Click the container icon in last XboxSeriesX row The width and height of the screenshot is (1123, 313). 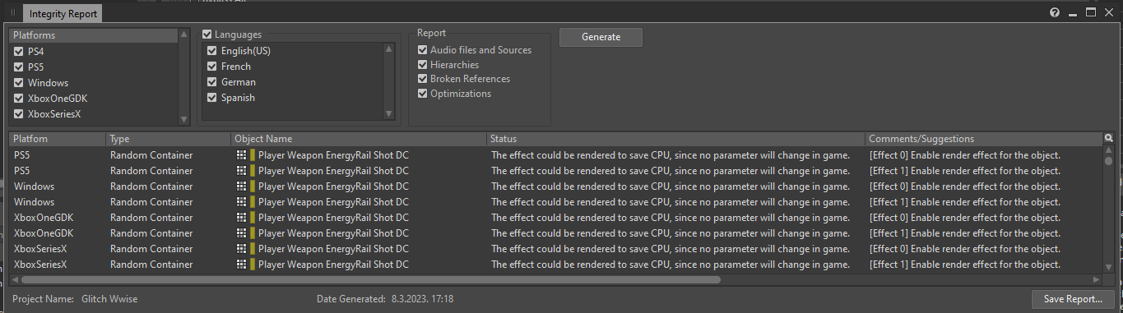tap(241, 265)
